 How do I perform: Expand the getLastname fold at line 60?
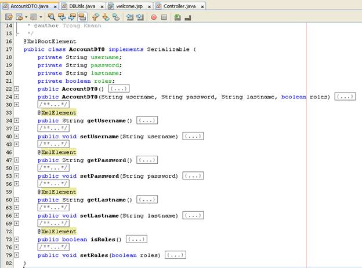(x=16, y=200)
